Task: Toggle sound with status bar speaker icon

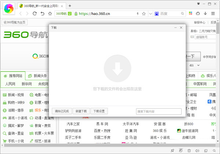Action: click(x=197, y=151)
